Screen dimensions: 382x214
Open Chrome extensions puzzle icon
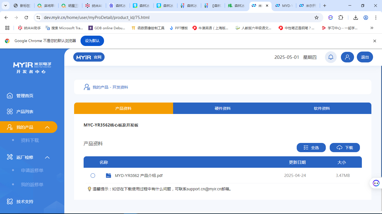341,18
